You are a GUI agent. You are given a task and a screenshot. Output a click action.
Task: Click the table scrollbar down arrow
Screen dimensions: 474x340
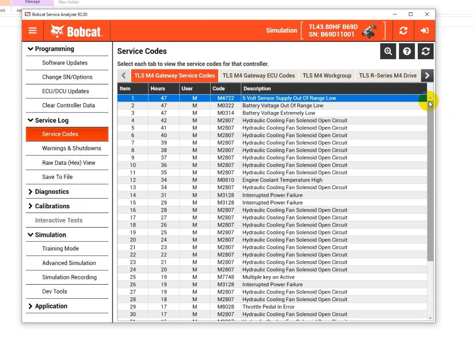(x=430, y=318)
